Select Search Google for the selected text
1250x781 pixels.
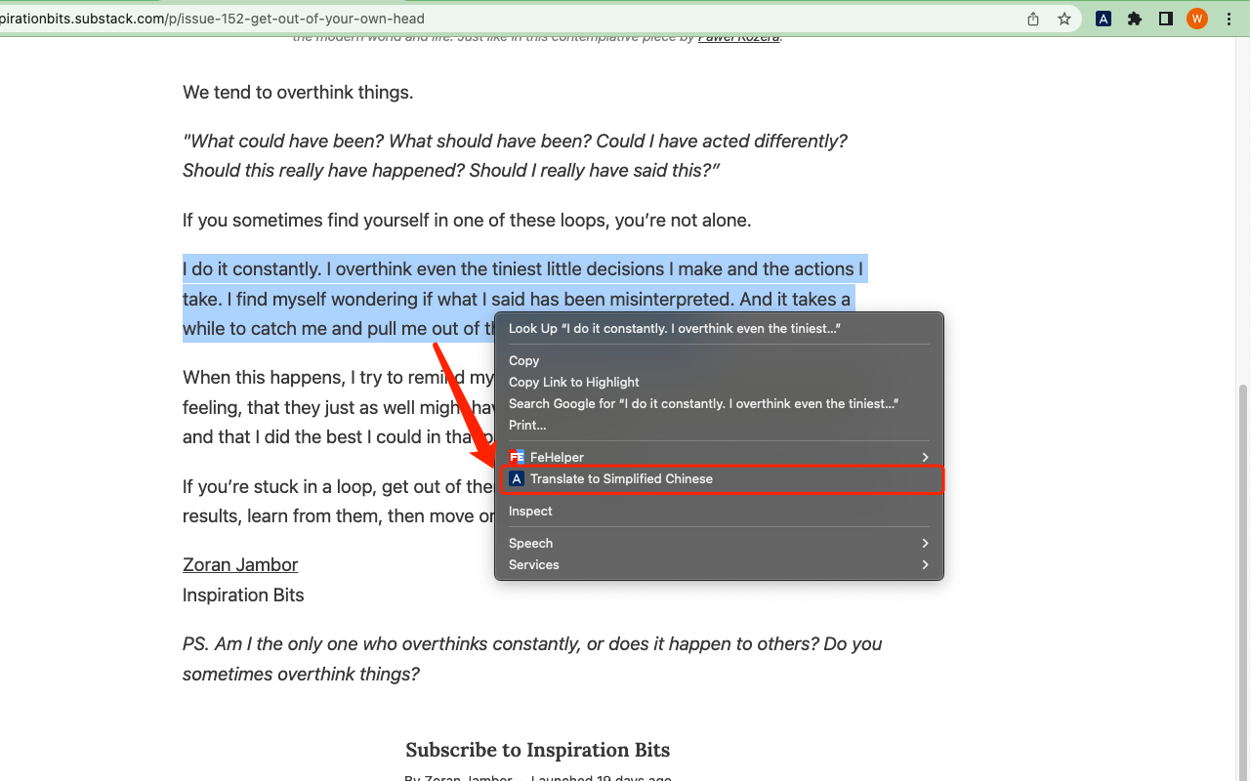click(x=719, y=403)
